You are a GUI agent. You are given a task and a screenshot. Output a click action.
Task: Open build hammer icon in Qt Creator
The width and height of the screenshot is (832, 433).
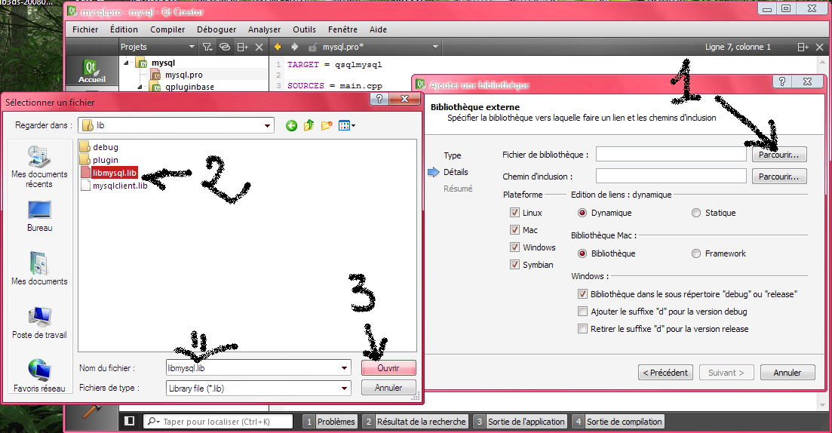coord(92,410)
